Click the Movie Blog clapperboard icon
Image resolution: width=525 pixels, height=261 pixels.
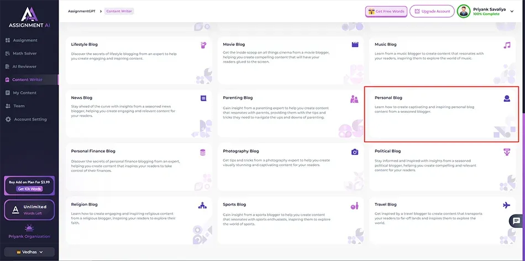(355, 45)
